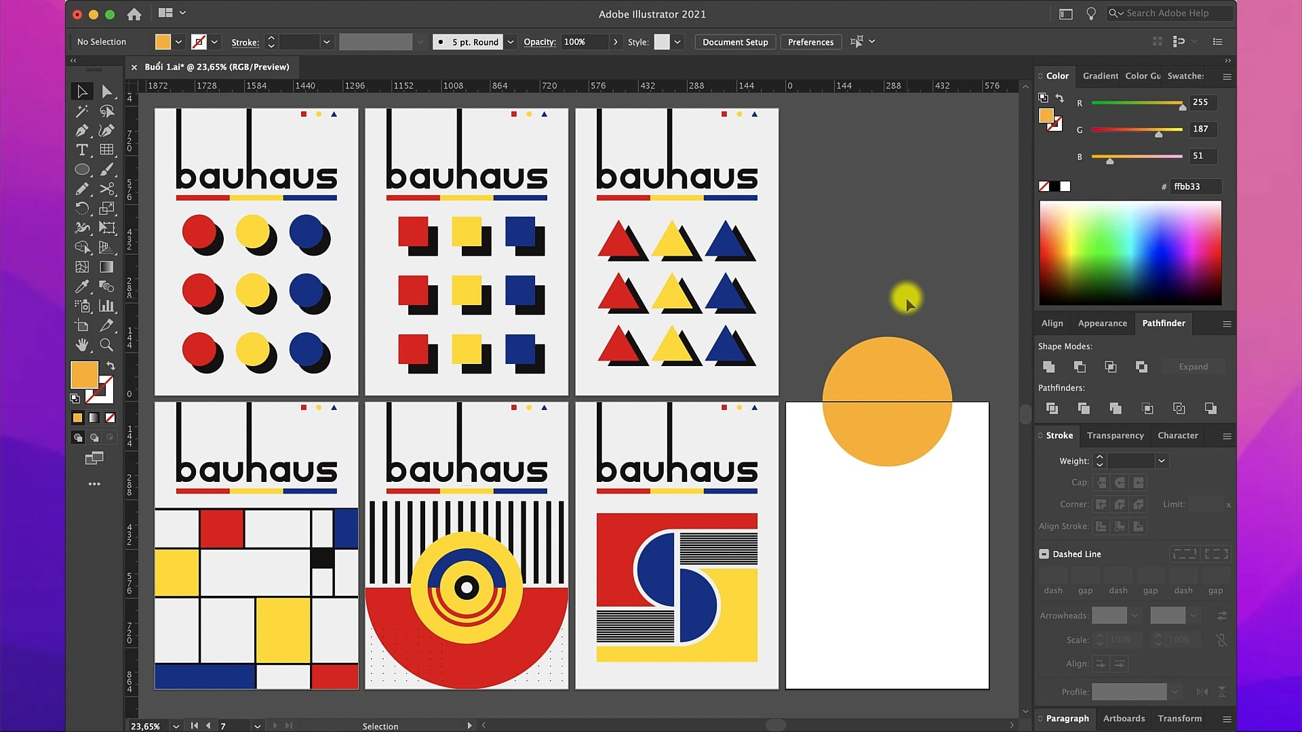Select the Eyedropper tool
This screenshot has height=732, width=1302.
[x=82, y=286]
